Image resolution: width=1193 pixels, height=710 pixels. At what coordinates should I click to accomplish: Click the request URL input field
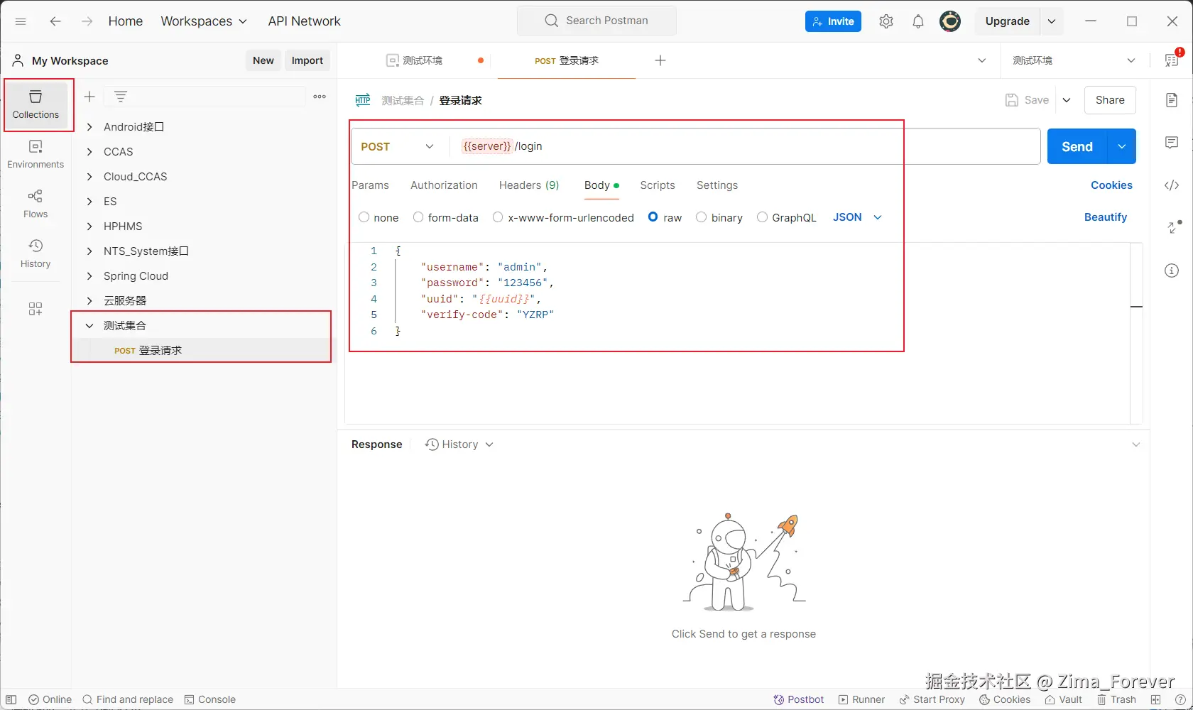click(746, 146)
